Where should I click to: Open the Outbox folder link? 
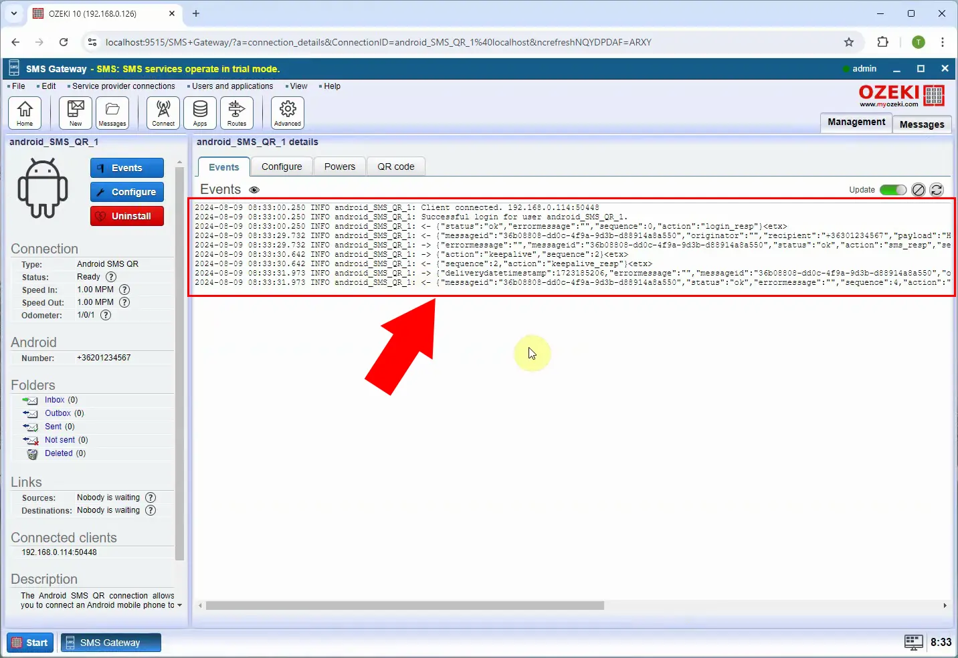tap(58, 413)
